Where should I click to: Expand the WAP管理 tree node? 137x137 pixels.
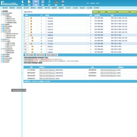pos(2,60)
